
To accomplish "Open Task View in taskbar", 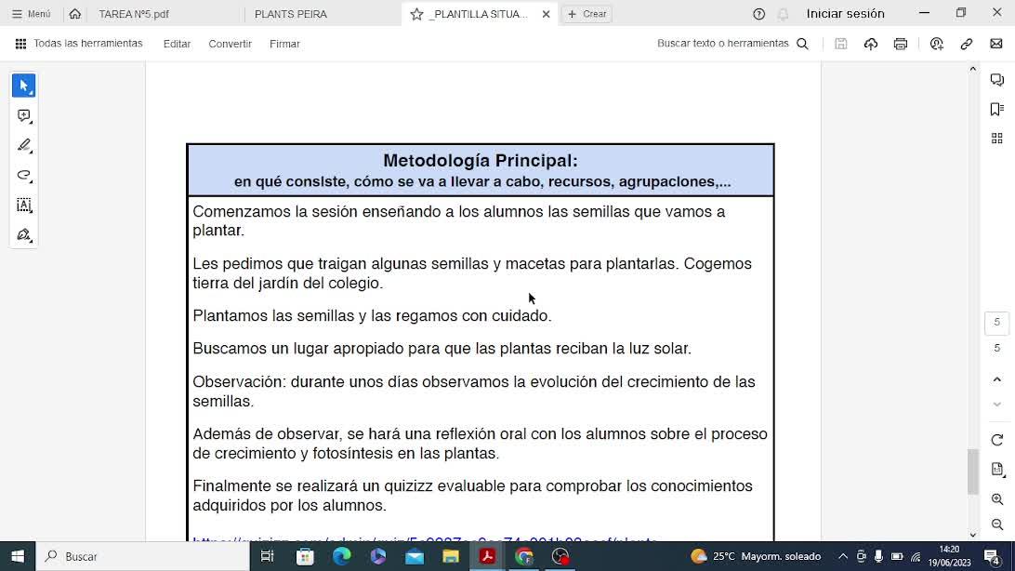I will coord(267,556).
